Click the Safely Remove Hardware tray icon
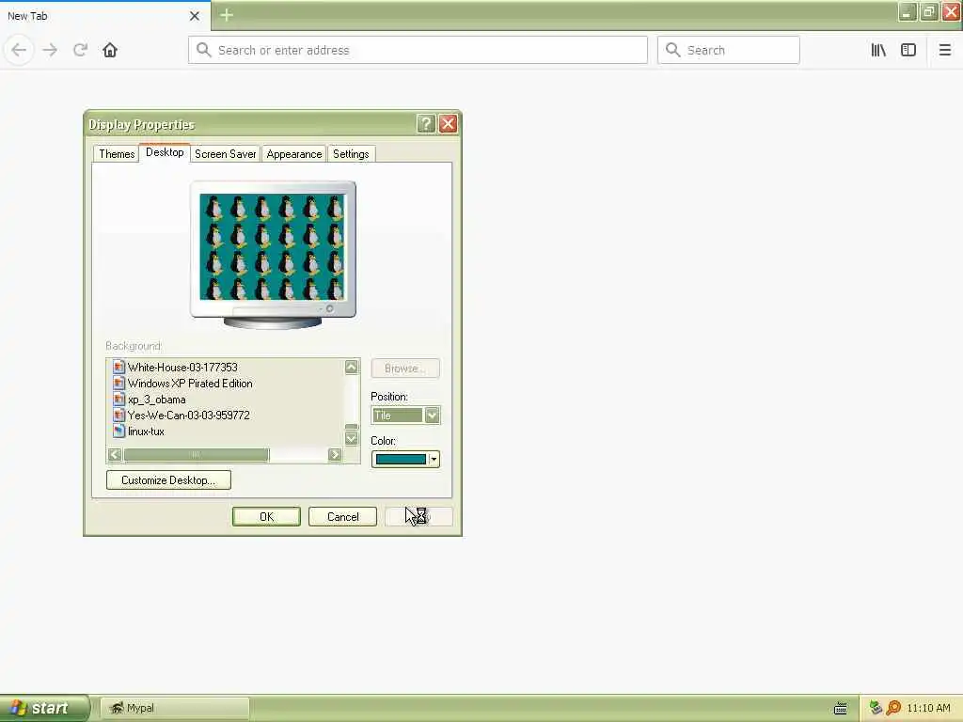 click(x=876, y=708)
